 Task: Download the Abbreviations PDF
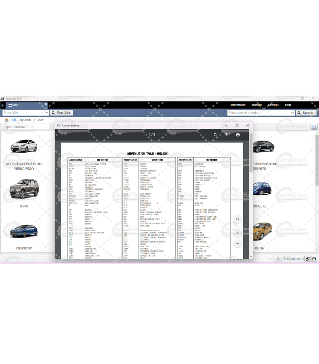click(x=226, y=135)
